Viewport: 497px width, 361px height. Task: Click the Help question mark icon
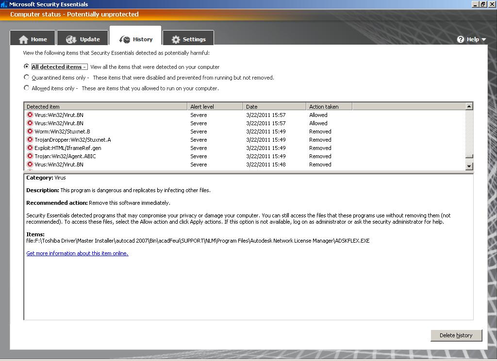pos(461,39)
